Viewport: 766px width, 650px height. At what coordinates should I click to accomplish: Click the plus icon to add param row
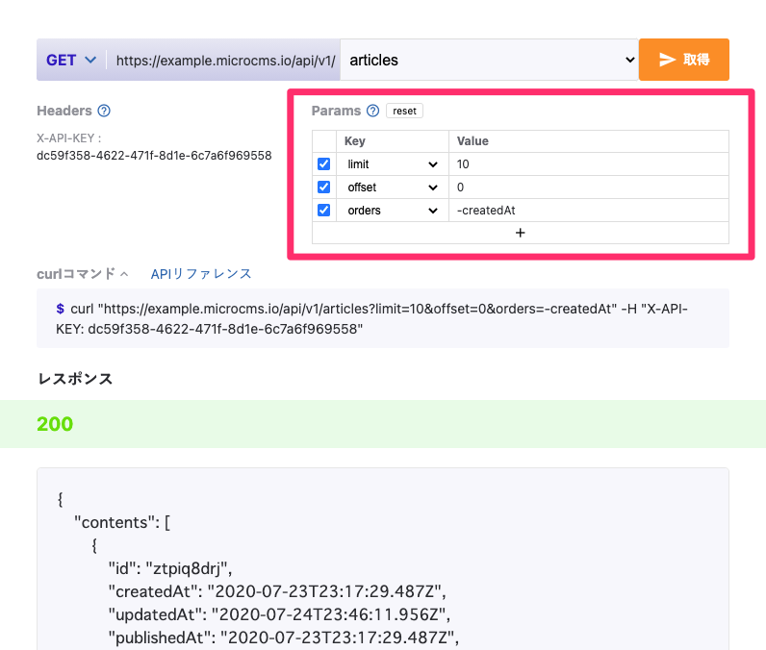click(520, 233)
